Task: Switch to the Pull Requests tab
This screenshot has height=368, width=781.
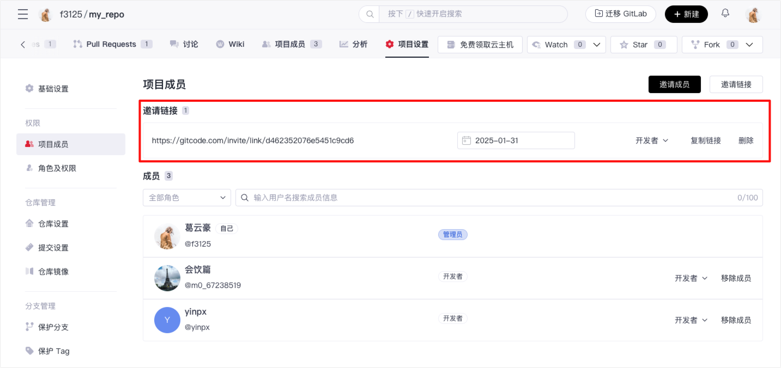Action: (112, 44)
